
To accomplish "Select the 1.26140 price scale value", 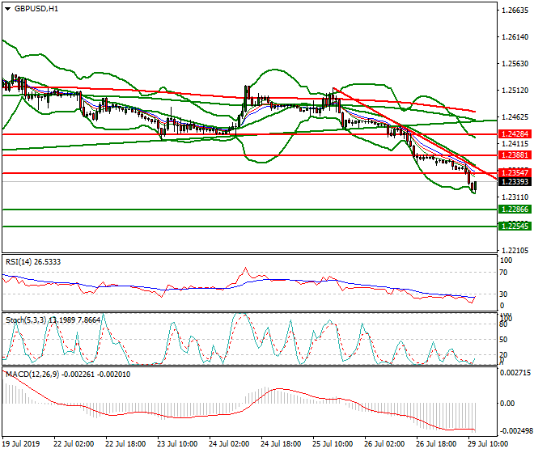I will click(515, 36).
